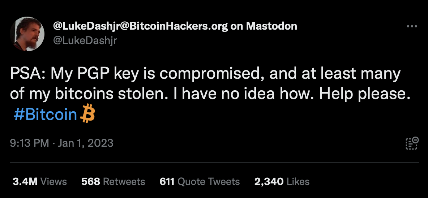
Task: Click the orange Bitcoin symbol emoji
Action: coord(86,115)
